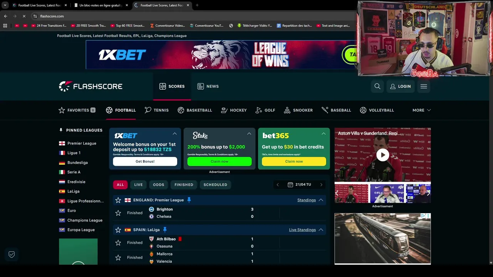The width and height of the screenshot is (493, 277).
Task: Filter matches by SCHEDULED
Action: click(x=215, y=185)
